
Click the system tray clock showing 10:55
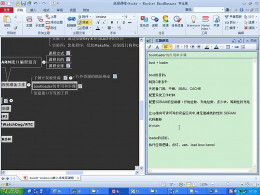click(x=252, y=191)
